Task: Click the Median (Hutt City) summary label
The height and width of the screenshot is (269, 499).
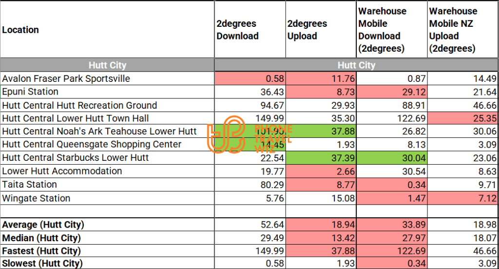Action: 41,238
